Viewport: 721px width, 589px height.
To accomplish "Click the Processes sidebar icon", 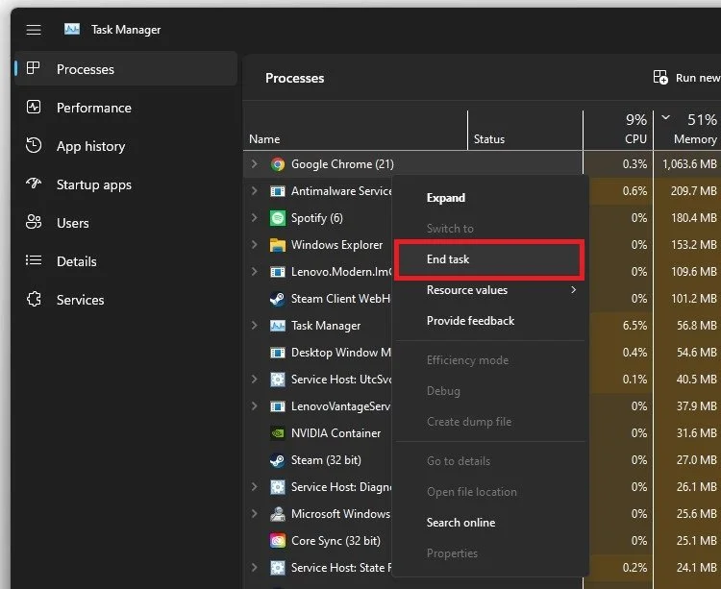I will tap(33, 68).
